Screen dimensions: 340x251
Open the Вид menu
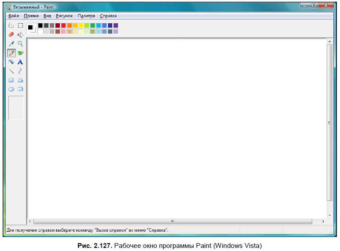pos(47,16)
